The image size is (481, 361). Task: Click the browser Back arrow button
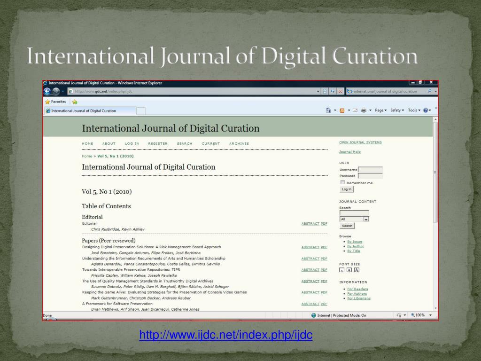47,91
